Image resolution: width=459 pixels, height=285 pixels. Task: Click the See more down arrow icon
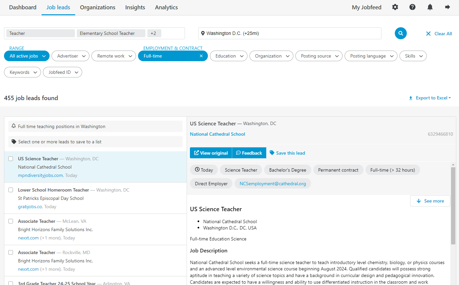419,201
